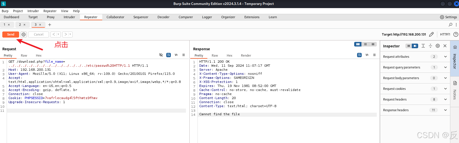Expand Request query parameters section
This screenshot has height=143, width=459.
[415, 67]
